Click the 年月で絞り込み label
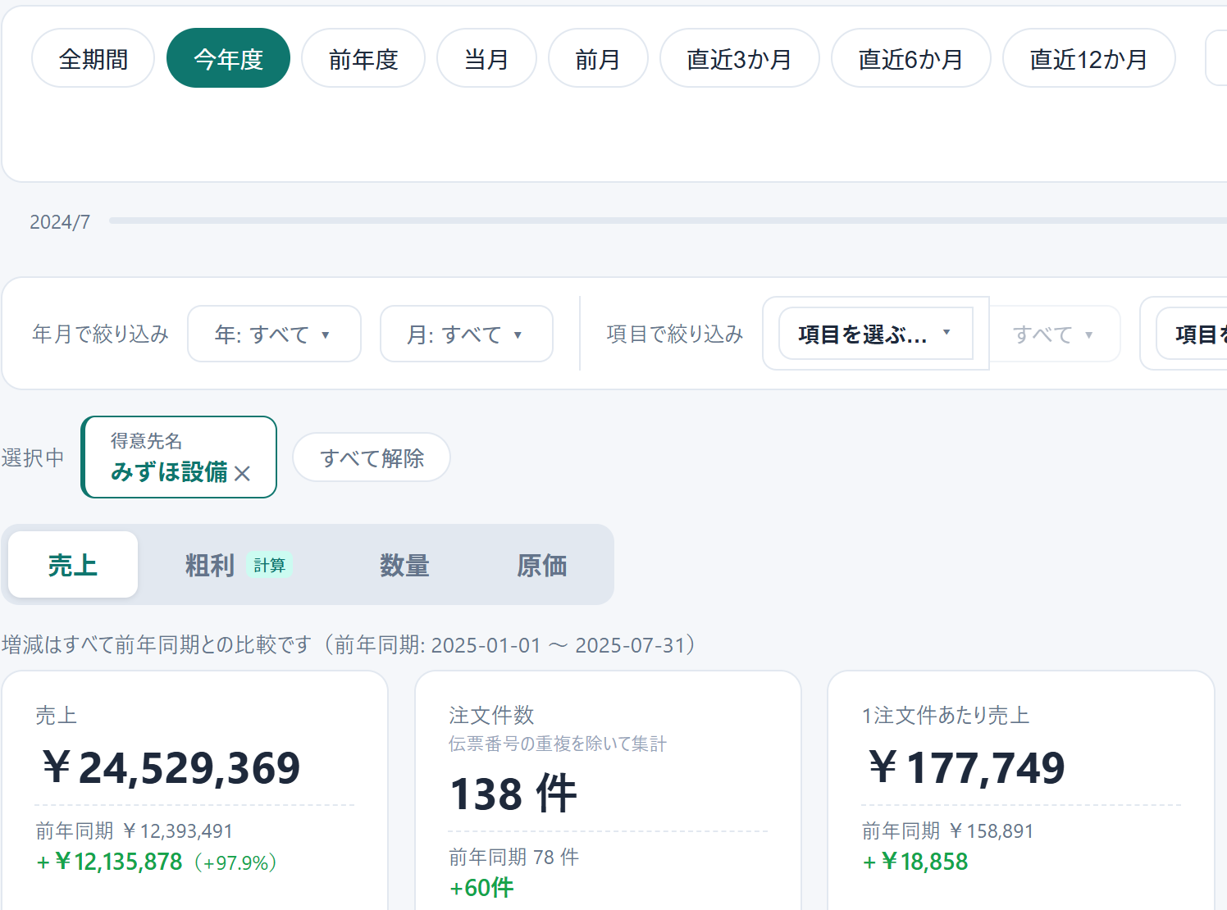 tap(101, 334)
